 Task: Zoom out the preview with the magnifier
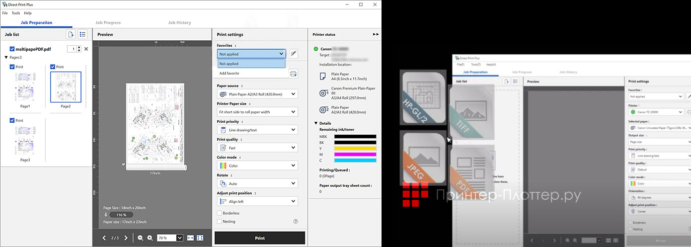pos(141,238)
